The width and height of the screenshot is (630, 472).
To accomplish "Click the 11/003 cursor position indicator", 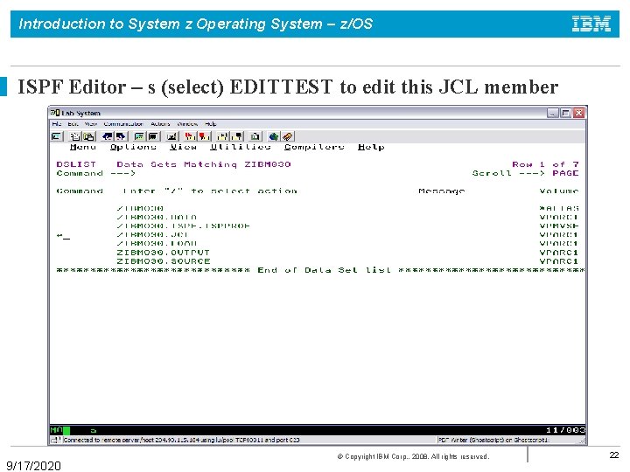I will [x=565, y=430].
